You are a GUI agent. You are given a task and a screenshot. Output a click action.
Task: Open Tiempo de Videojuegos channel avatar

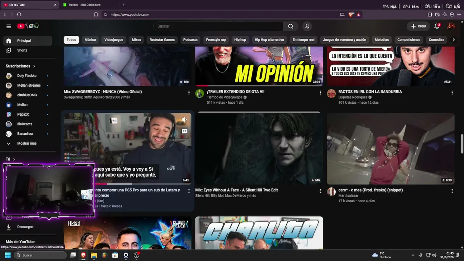pos(200,94)
